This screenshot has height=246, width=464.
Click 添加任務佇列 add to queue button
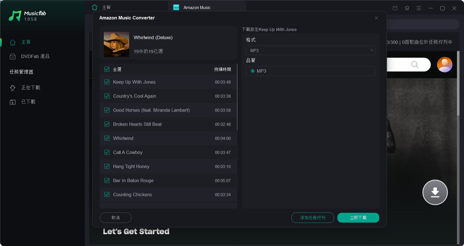point(313,218)
